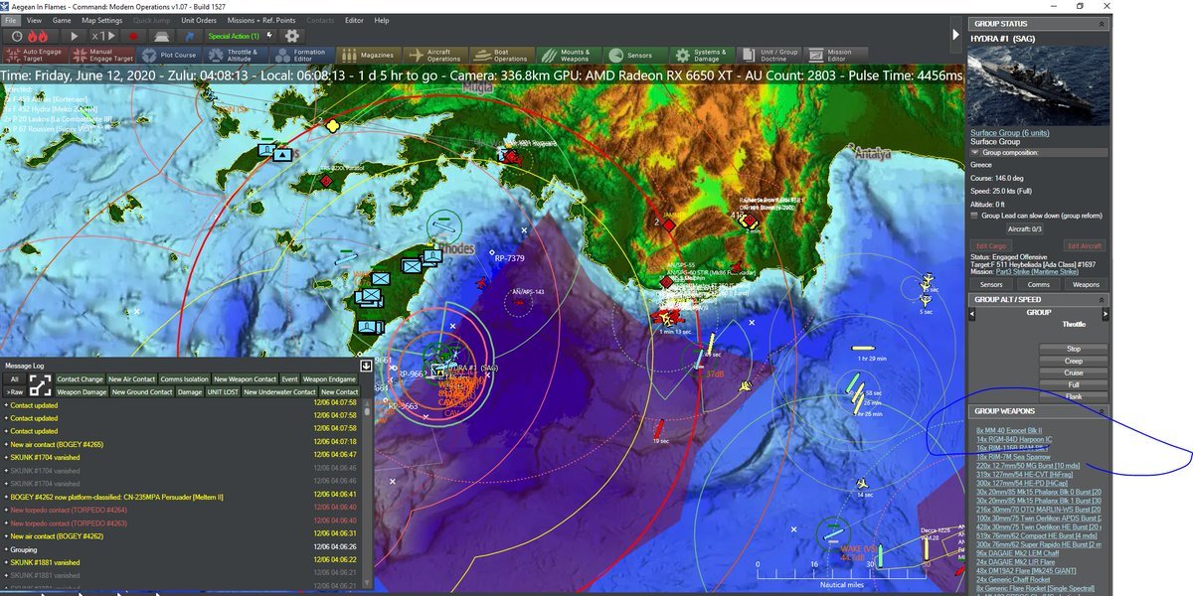Image resolution: width=1193 pixels, height=596 pixels.
Task: Toggle Group Lead can slow down checkbox
Action: click(x=974, y=215)
